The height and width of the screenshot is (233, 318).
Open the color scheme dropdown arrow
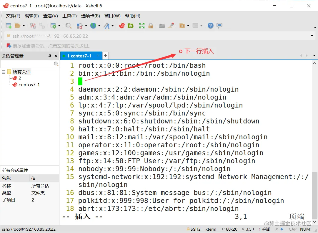(86, 26)
